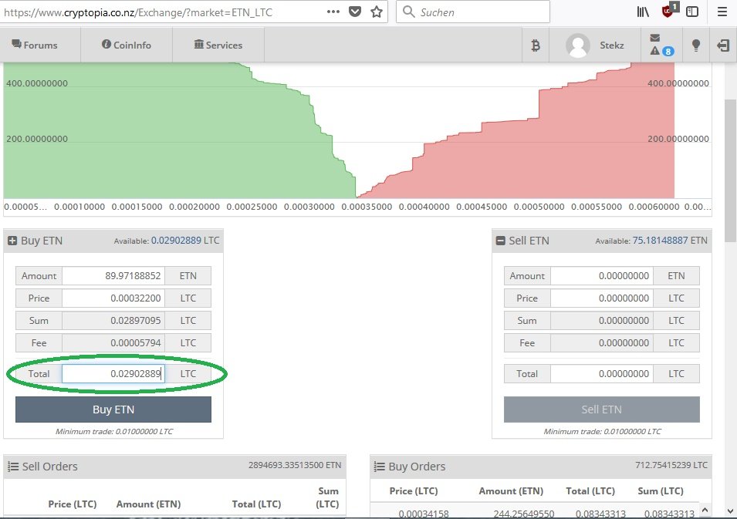Click the page scrollbar down arrow
Image resolution: width=737 pixels, height=519 pixels.
pos(730,511)
